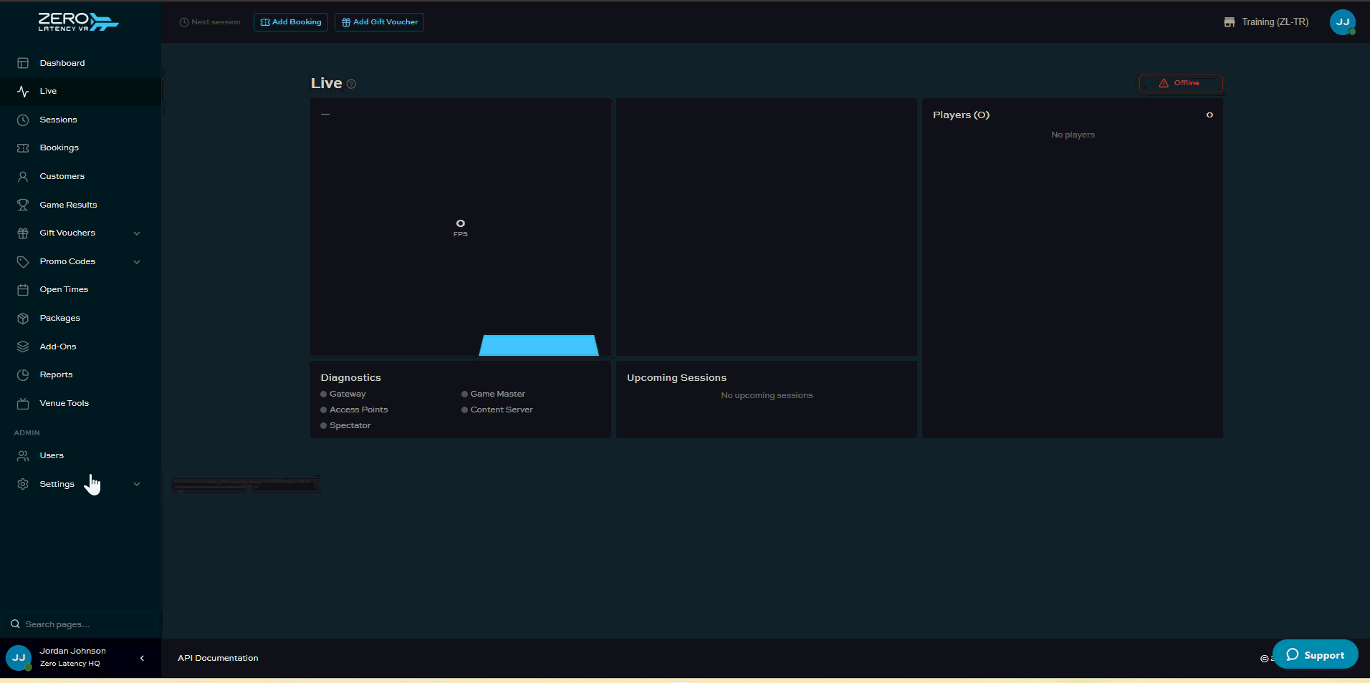
Task: Click the Spectator diagnostics status
Action: [x=345, y=426]
